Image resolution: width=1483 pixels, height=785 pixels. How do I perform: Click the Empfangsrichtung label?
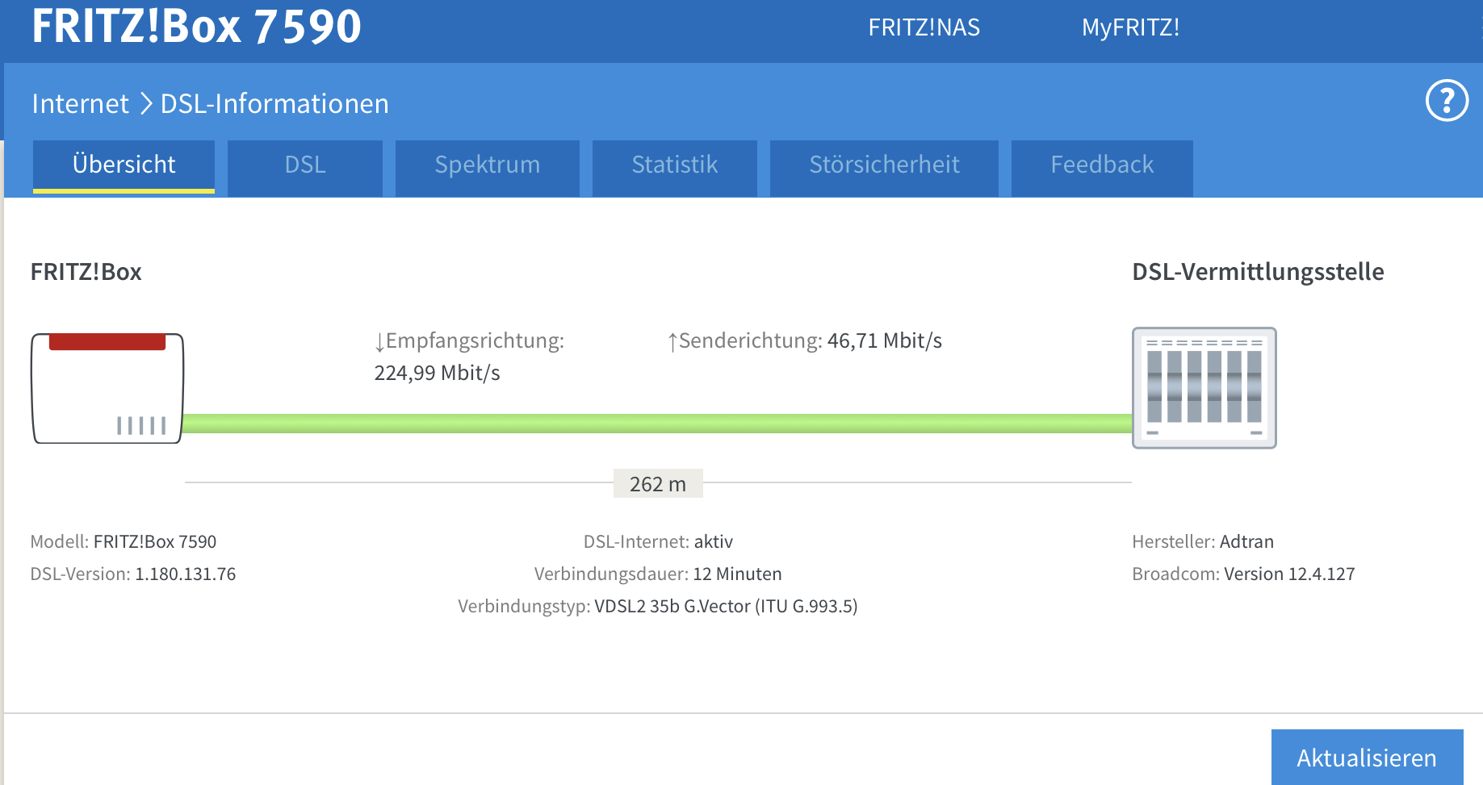coord(469,340)
